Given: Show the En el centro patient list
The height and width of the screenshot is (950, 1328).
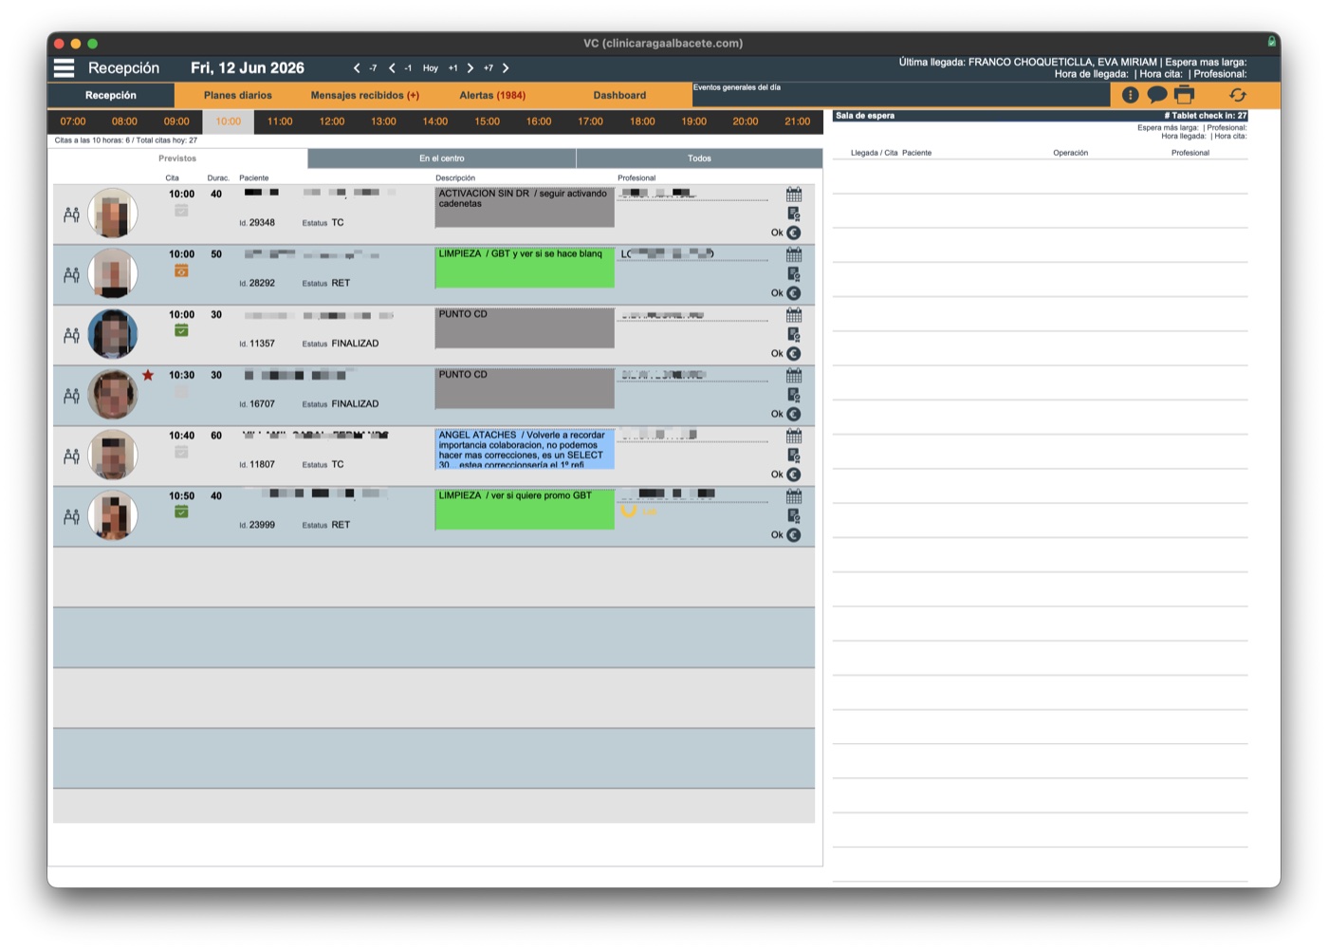Looking at the screenshot, I should [442, 158].
